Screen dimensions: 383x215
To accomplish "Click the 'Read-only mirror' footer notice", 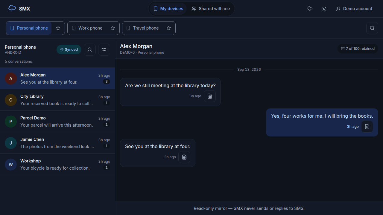I will pyautogui.click(x=249, y=208).
